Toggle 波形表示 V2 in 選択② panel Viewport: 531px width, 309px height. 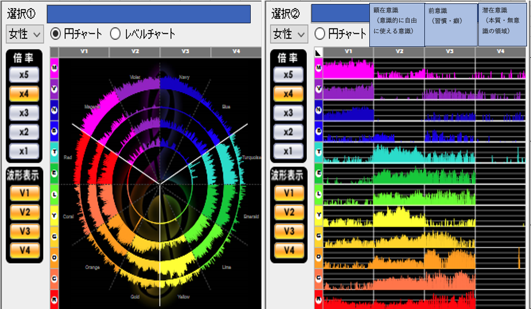click(289, 212)
